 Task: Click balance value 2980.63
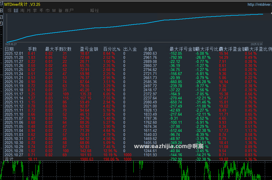point(150,54)
